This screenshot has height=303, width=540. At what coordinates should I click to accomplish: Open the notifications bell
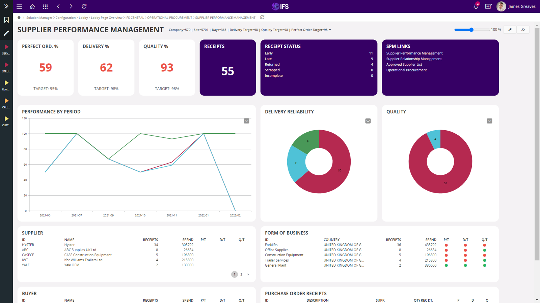click(x=476, y=6)
